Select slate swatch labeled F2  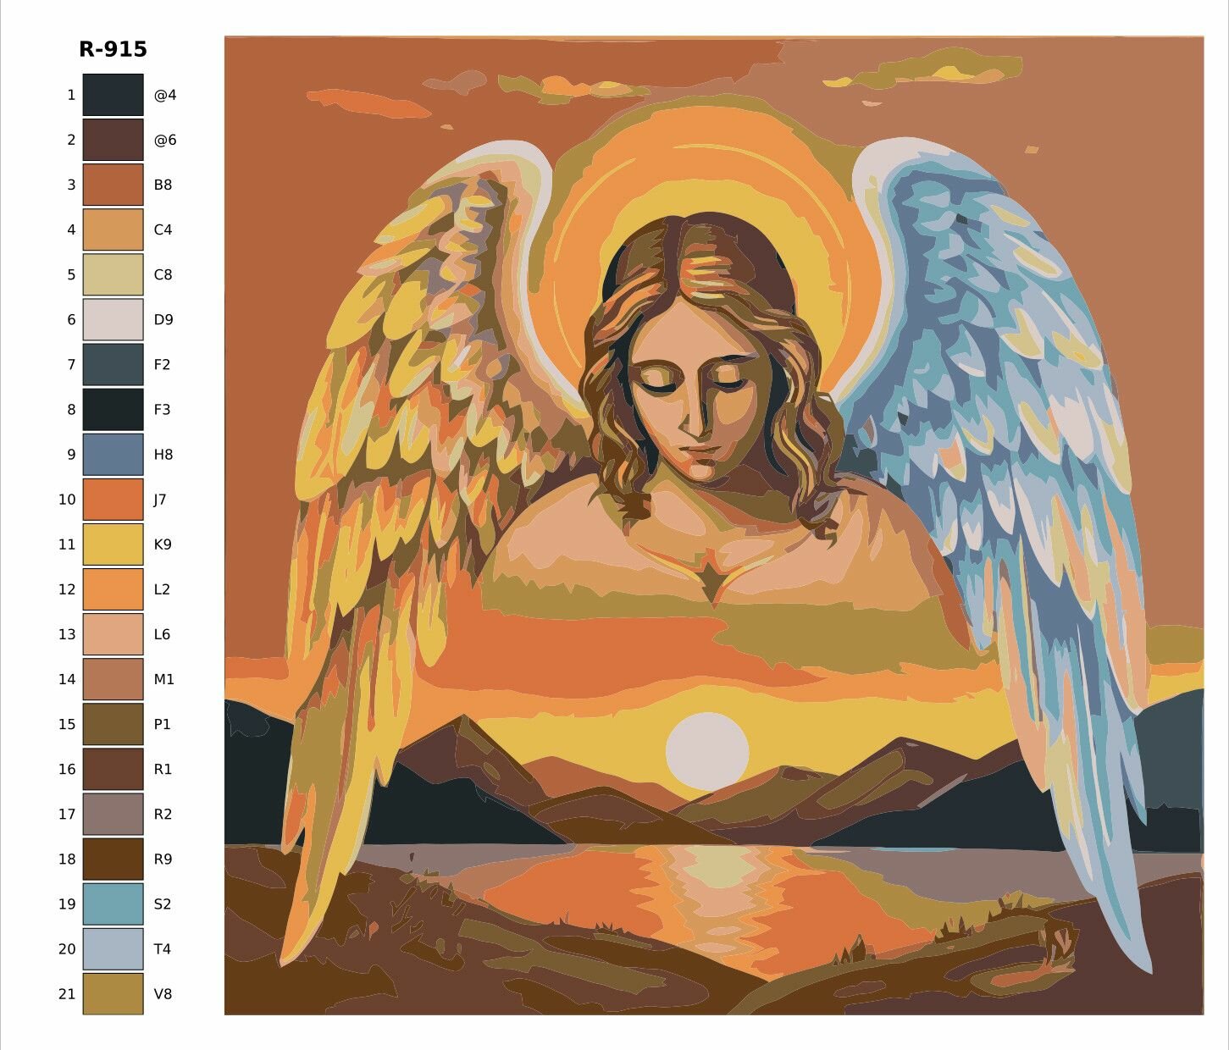(x=113, y=364)
